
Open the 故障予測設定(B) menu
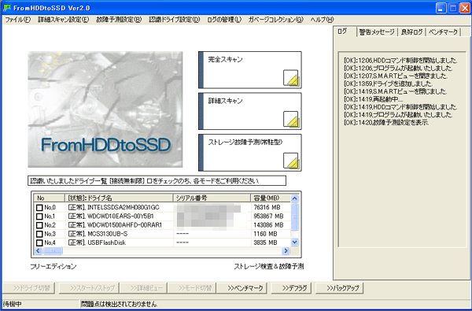[x=119, y=20]
